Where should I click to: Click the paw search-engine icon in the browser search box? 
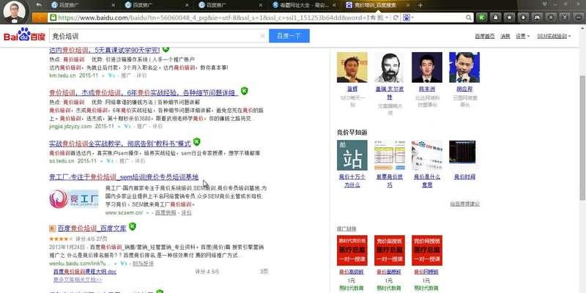tap(407, 18)
